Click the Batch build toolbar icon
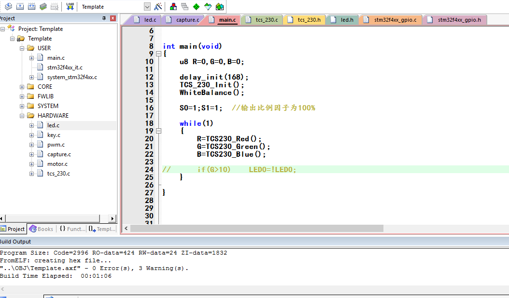Viewport: 509px width, 298px height. (x=43, y=6)
